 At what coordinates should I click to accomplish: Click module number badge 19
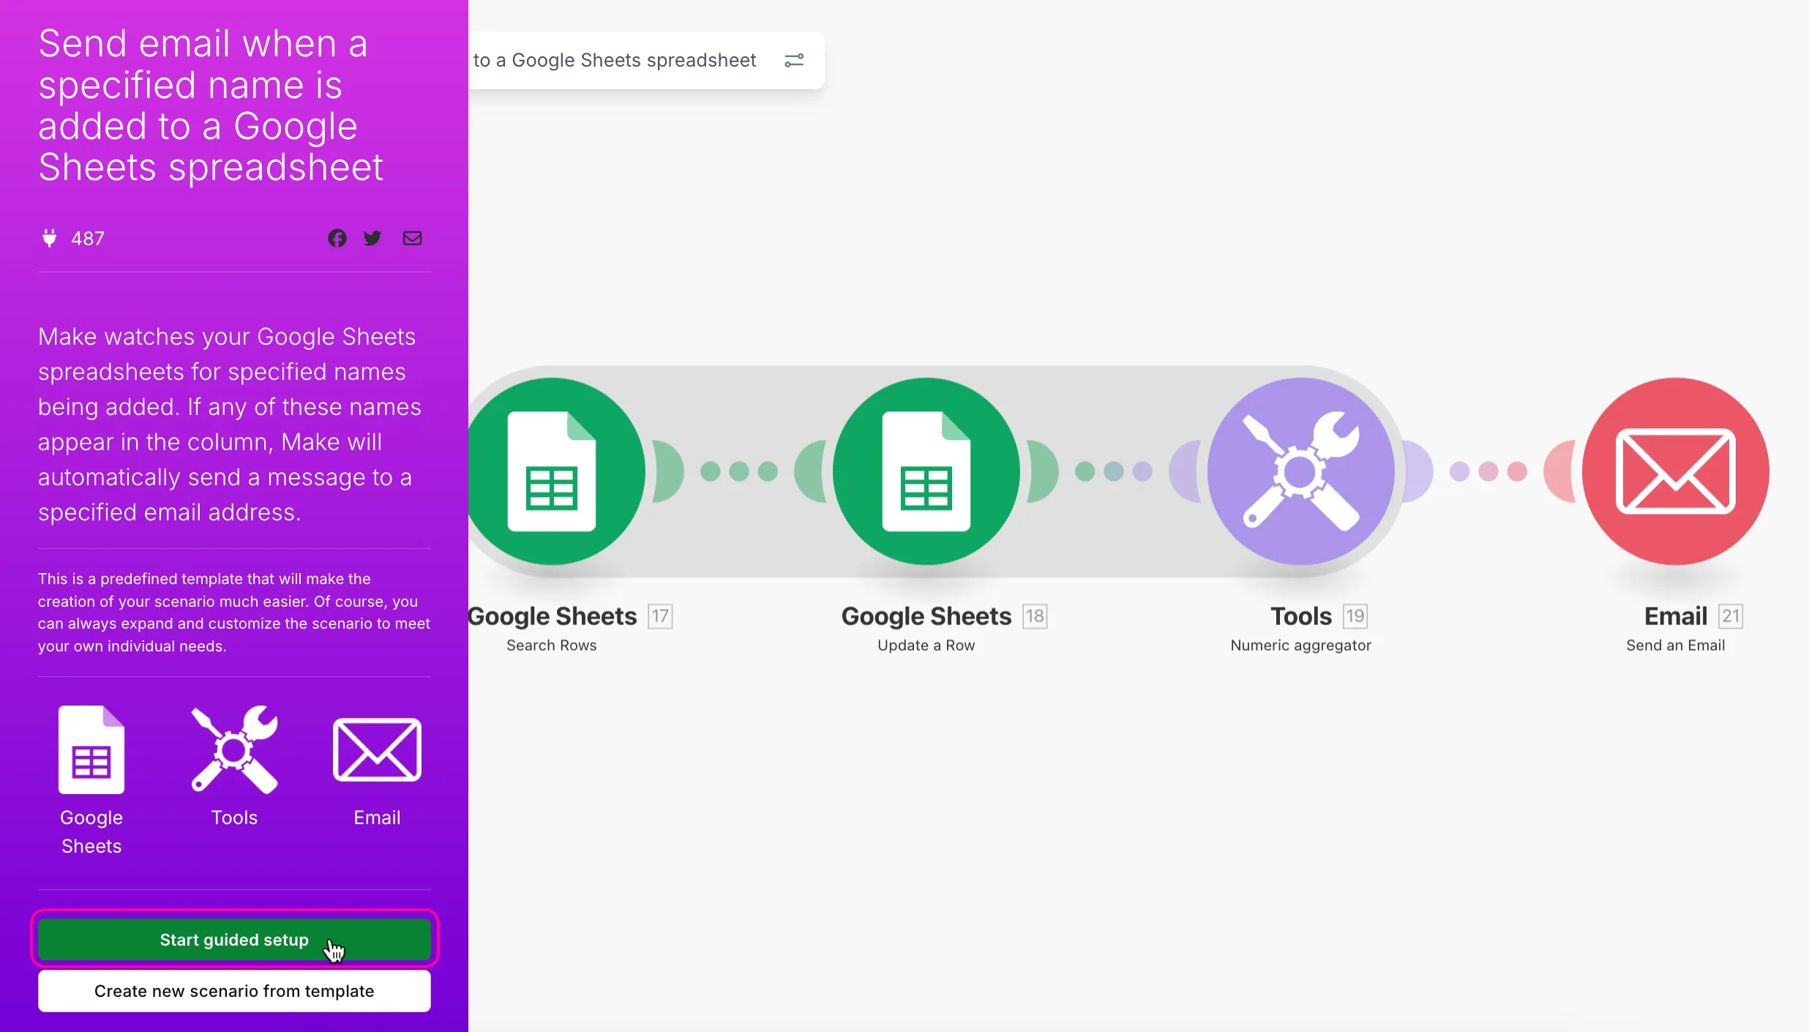pos(1355,616)
